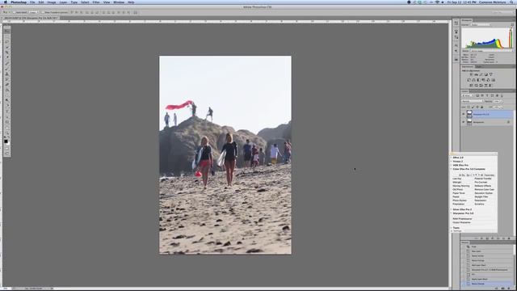Viewport: 517px width, 291px height.
Task: Select the Lasso tool
Action: 7,41
